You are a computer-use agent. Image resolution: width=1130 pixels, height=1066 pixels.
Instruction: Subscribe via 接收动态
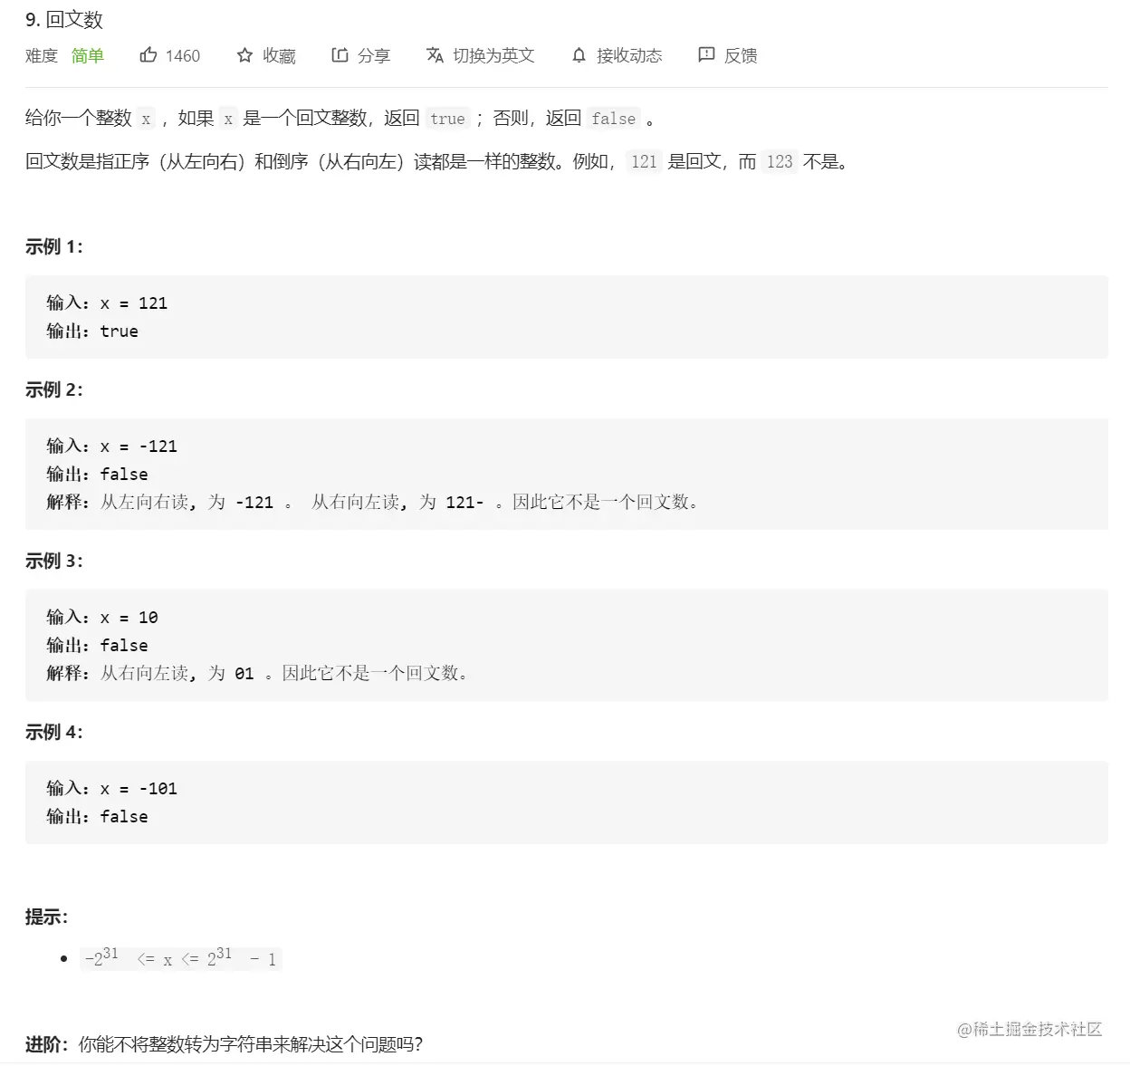(629, 56)
